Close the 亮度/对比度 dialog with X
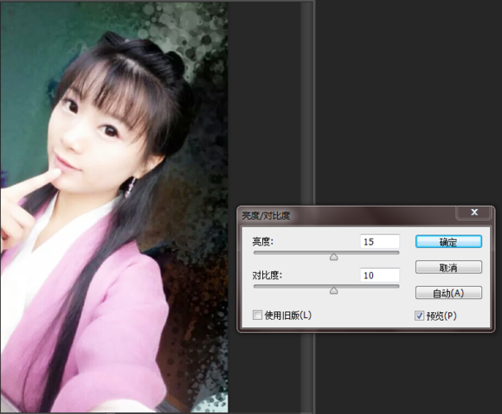This screenshot has width=502, height=414. point(474,213)
